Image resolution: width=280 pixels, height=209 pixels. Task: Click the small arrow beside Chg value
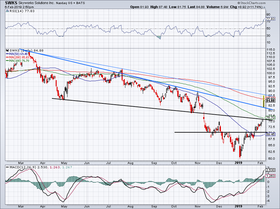(x=264, y=7)
